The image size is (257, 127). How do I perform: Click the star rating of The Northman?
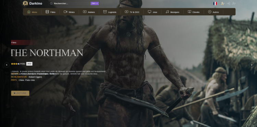pyautogui.click(x=15, y=64)
